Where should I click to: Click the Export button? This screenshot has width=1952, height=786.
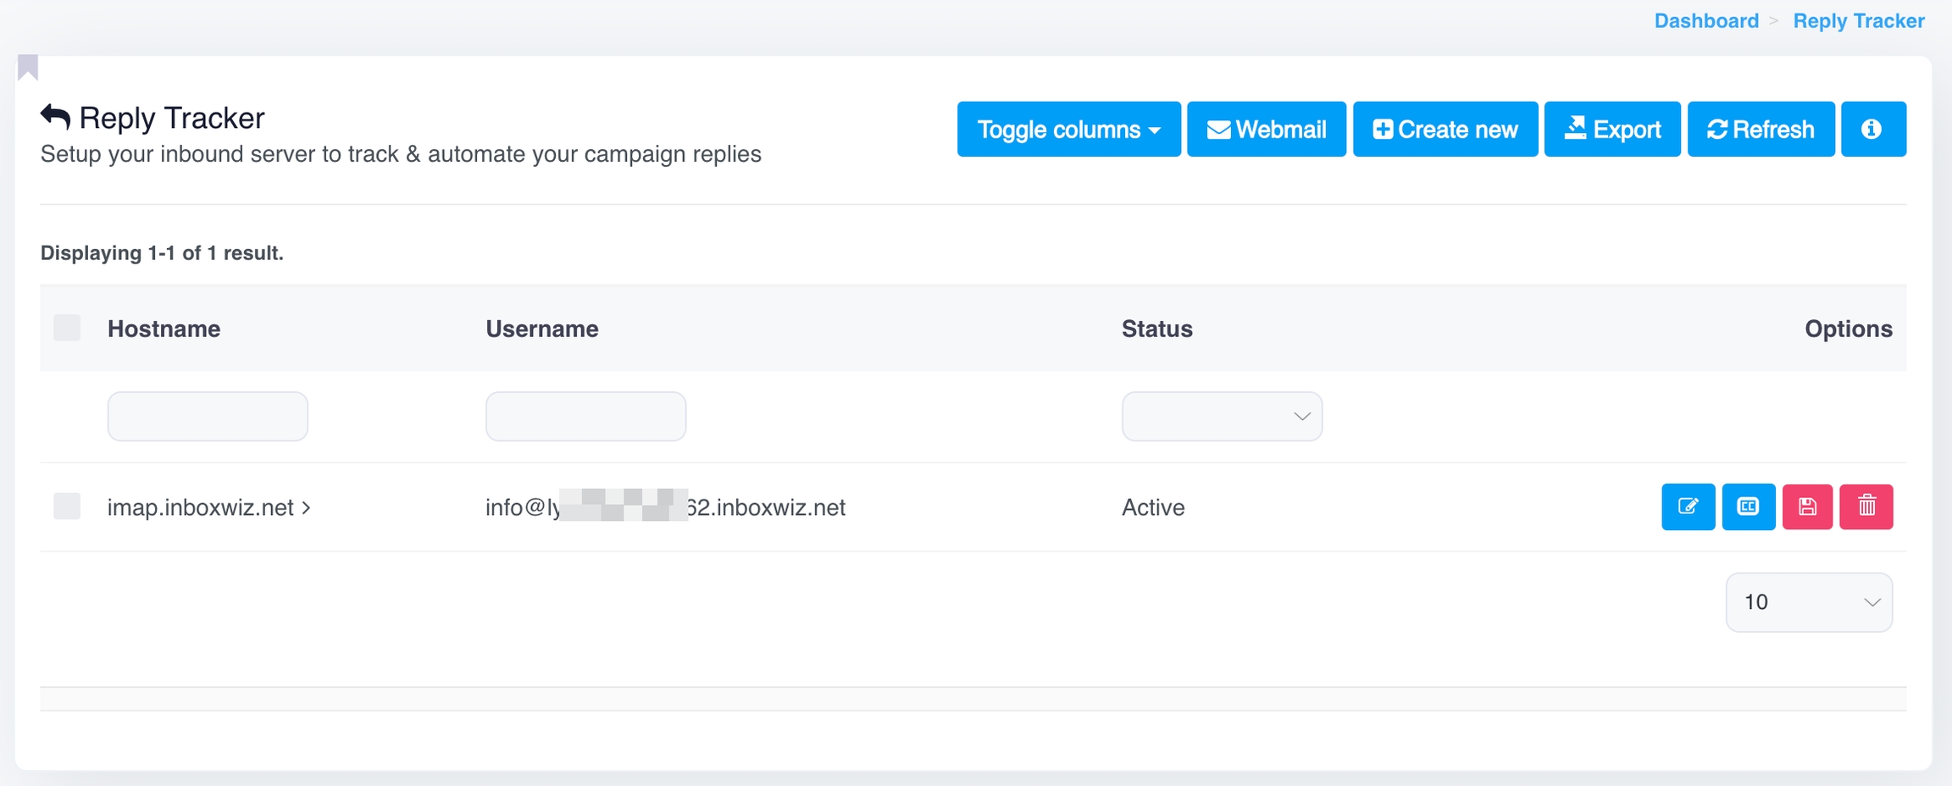1611,129
